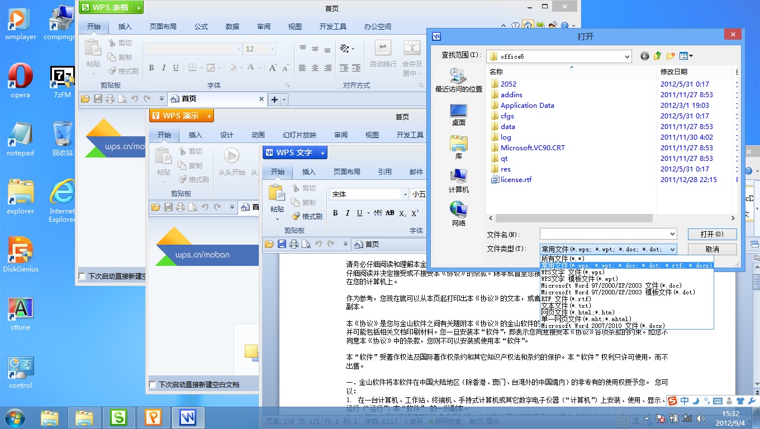Open 页面布局 tab in WPS 文字

click(x=347, y=172)
